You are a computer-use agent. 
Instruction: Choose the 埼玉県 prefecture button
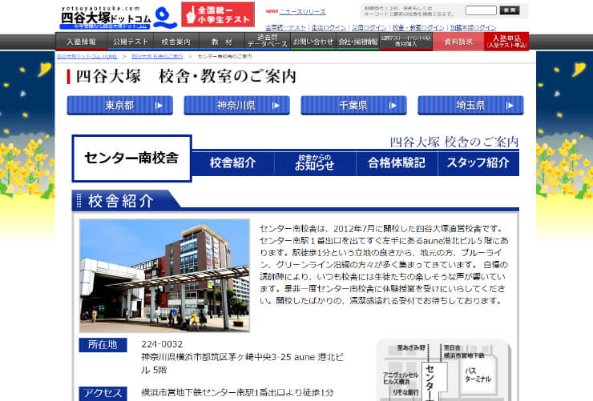coord(470,106)
